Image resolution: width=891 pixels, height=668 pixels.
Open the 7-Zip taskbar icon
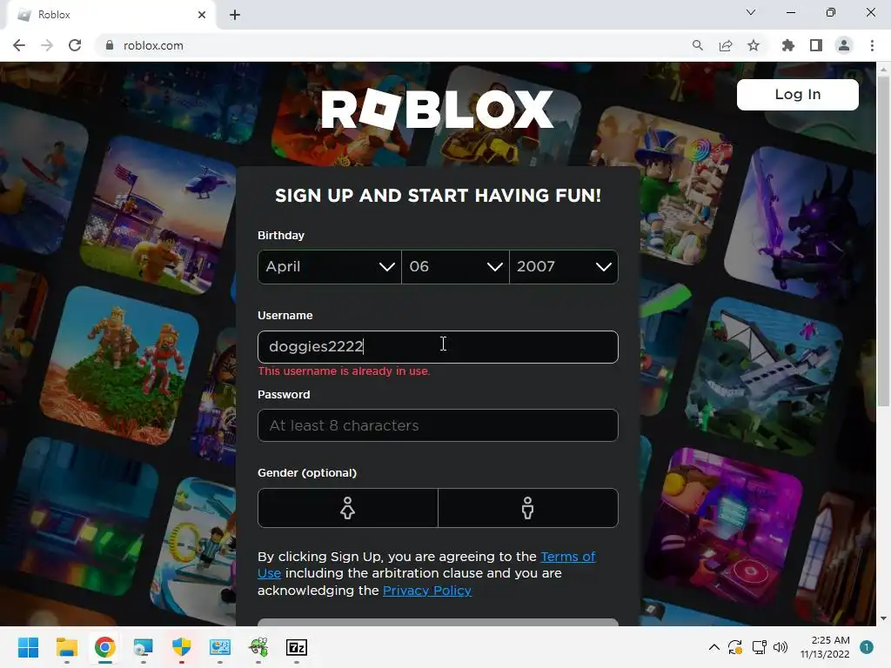tap(297, 647)
